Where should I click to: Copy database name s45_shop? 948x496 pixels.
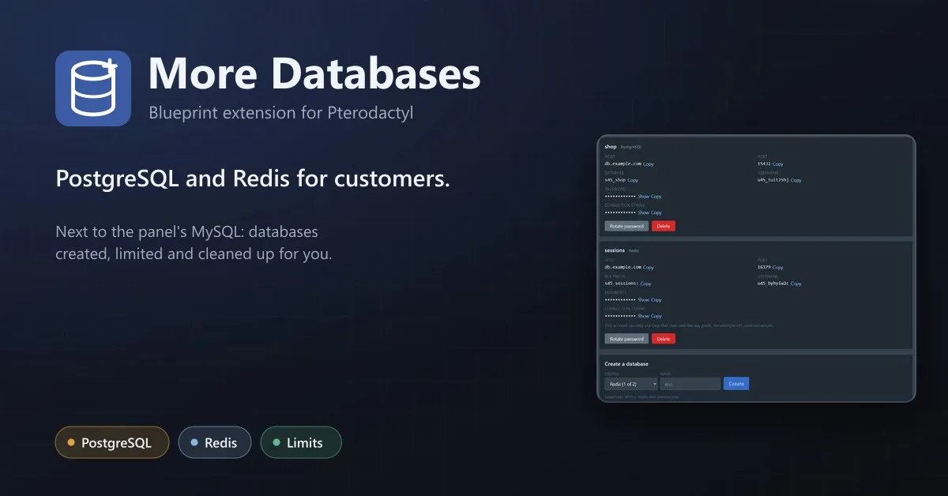tap(633, 180)
